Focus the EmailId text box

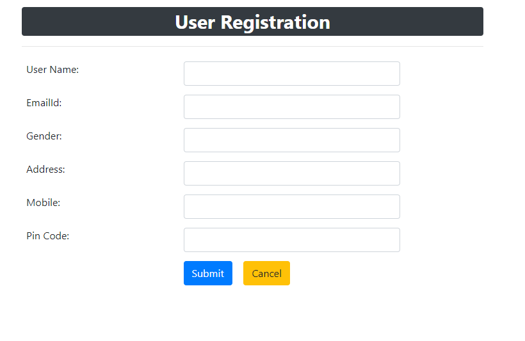[x=291, y=107]
